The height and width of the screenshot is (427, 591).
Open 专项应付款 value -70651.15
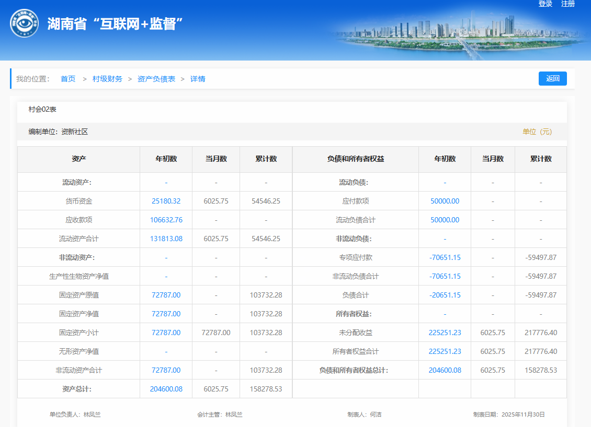point(445,257)
